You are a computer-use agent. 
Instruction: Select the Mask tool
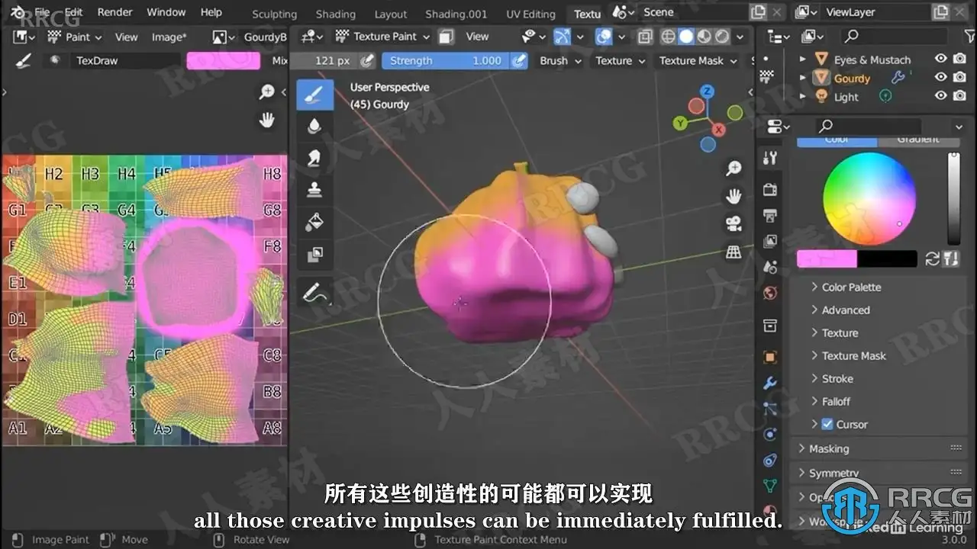(314, 254)
